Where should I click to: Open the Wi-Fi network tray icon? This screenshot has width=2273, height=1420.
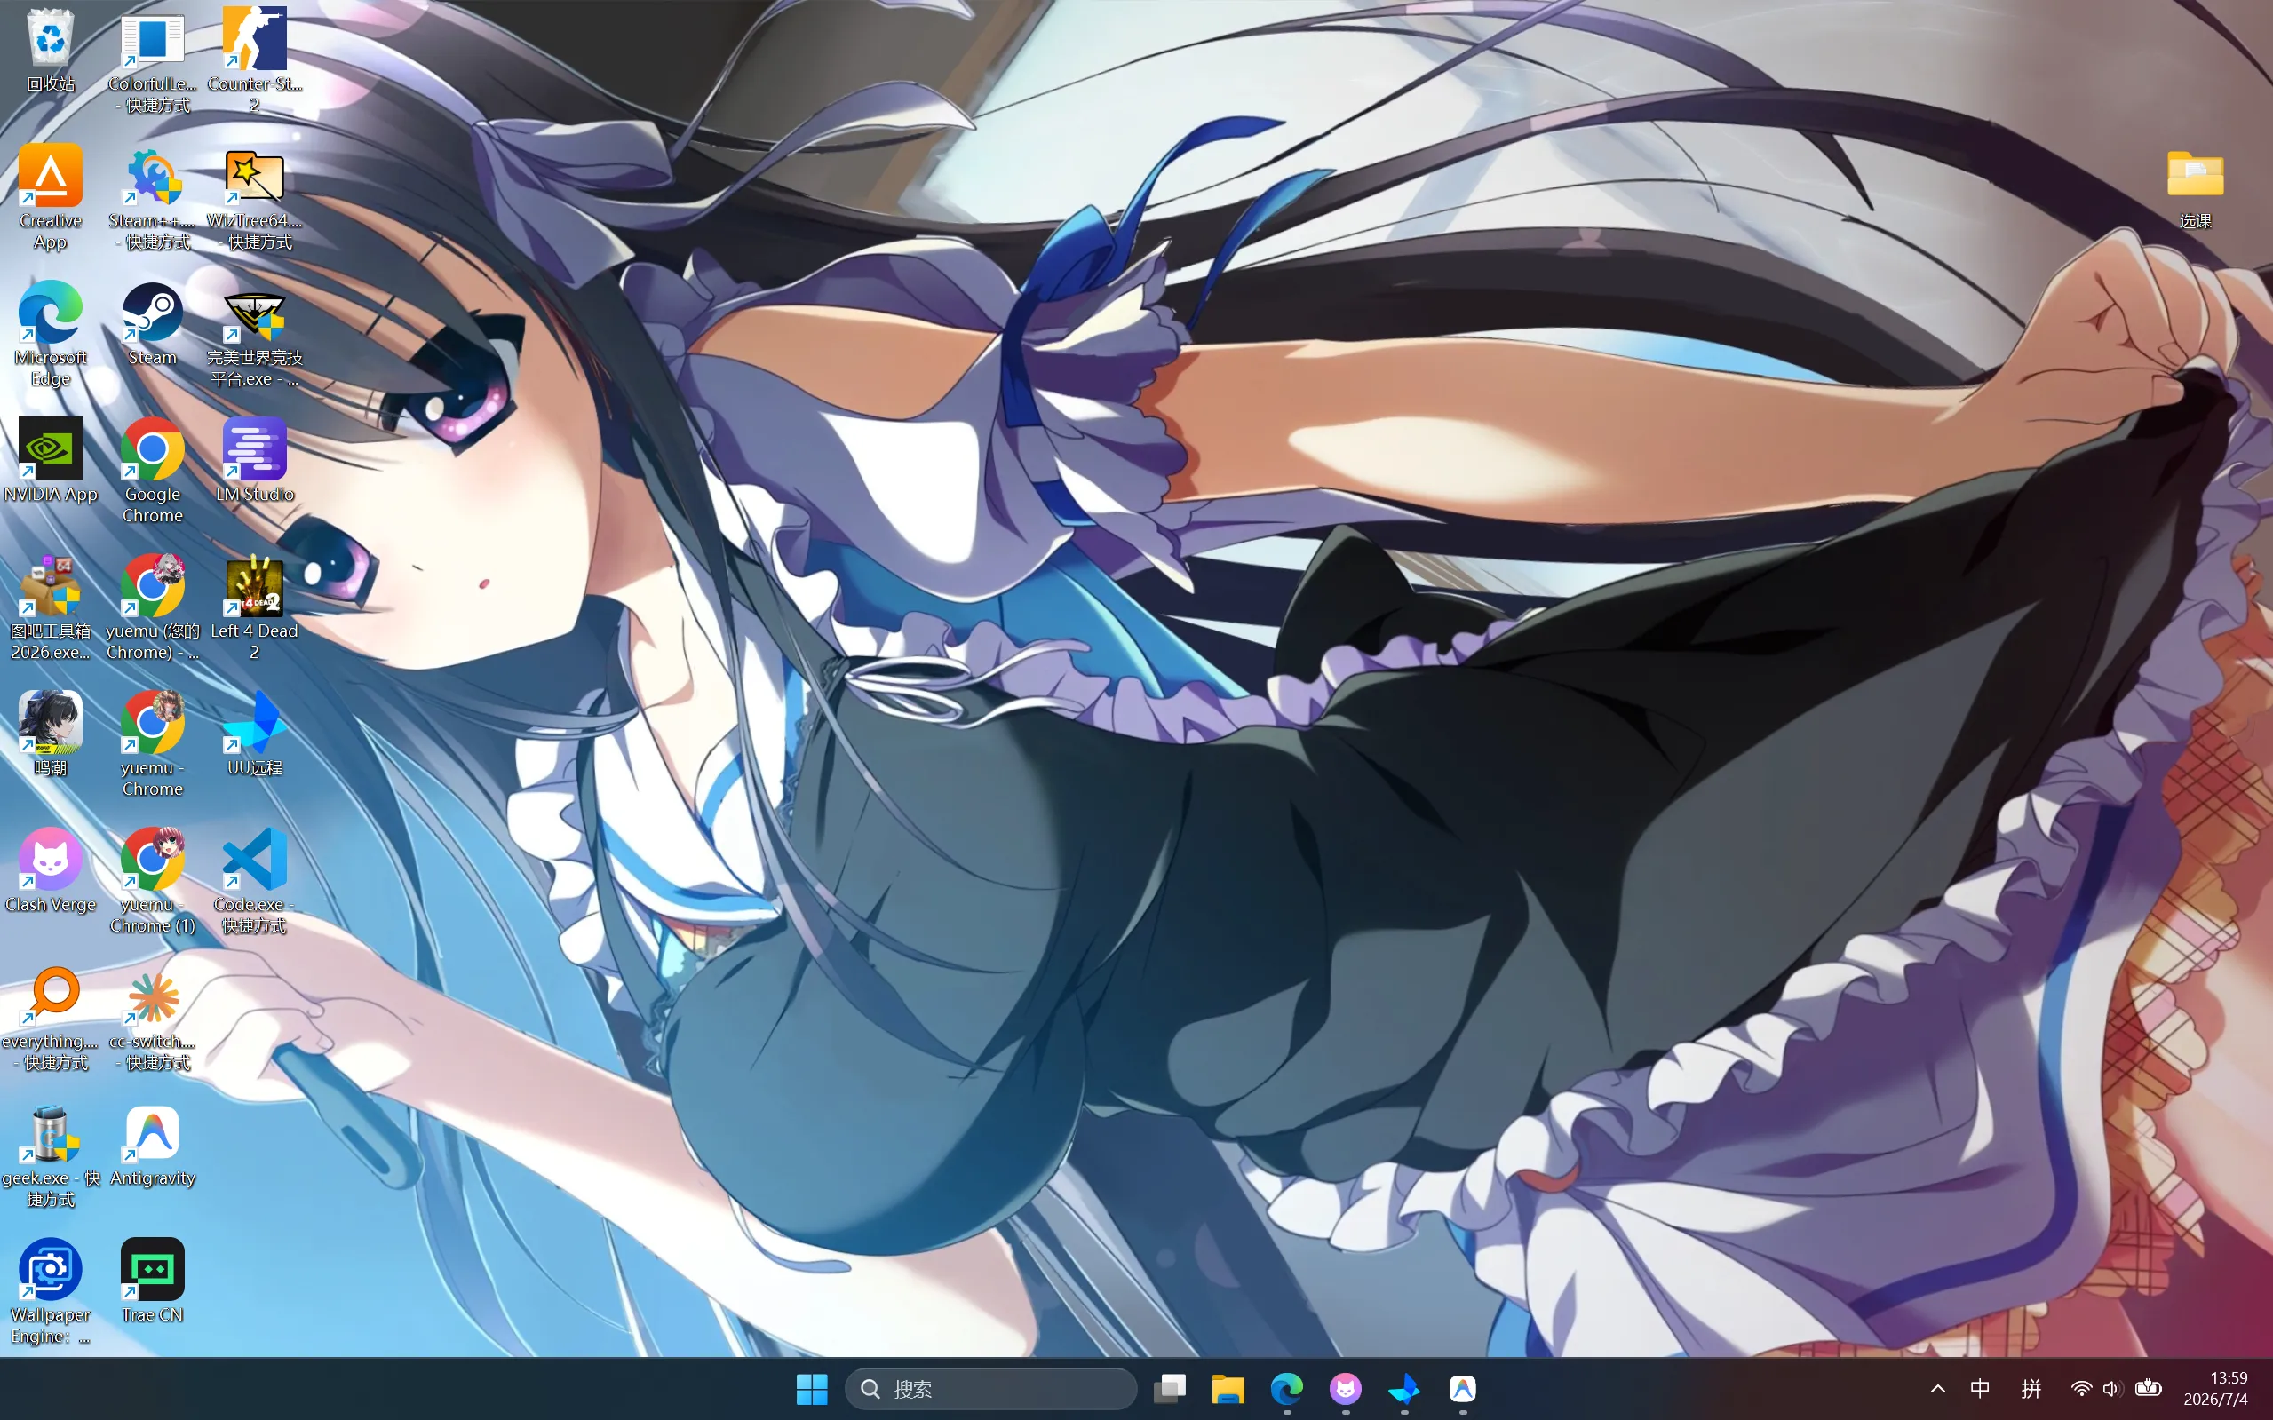pyautogui.click(x=2081, y=1389)
